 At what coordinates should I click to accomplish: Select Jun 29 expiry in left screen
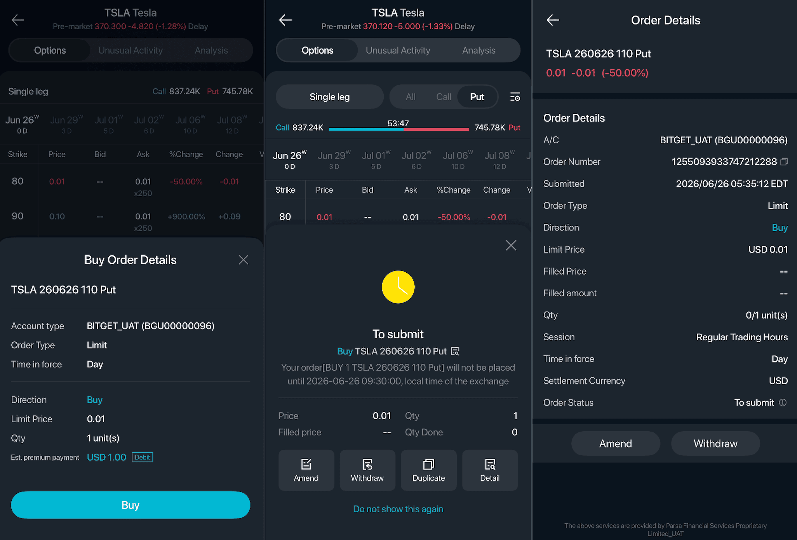pyautogui.click(x=66, y=124)
